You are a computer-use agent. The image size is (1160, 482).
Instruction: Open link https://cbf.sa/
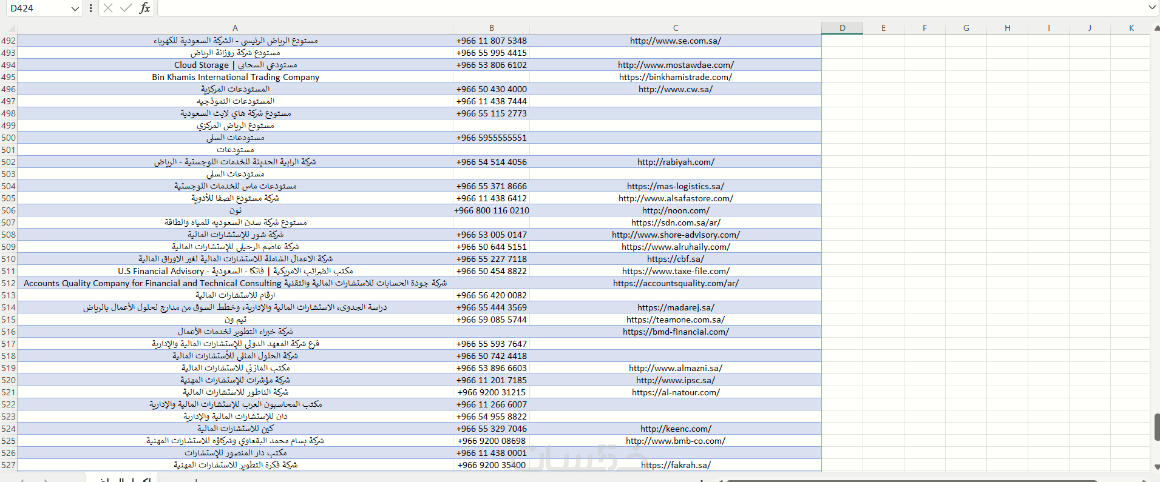pos(676,259)
